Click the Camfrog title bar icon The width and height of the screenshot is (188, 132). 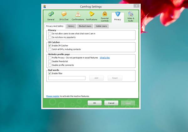click(44, 7)
